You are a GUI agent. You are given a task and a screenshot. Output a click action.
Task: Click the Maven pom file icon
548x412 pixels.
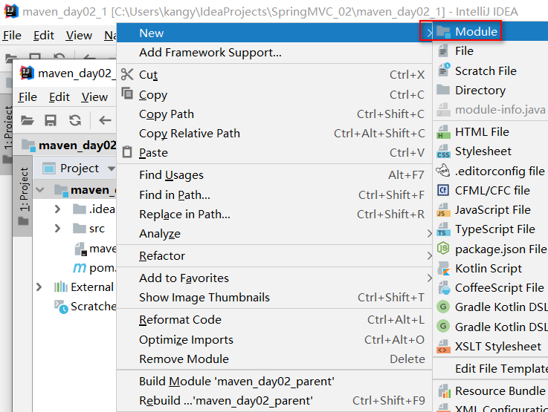pos(80,268)
